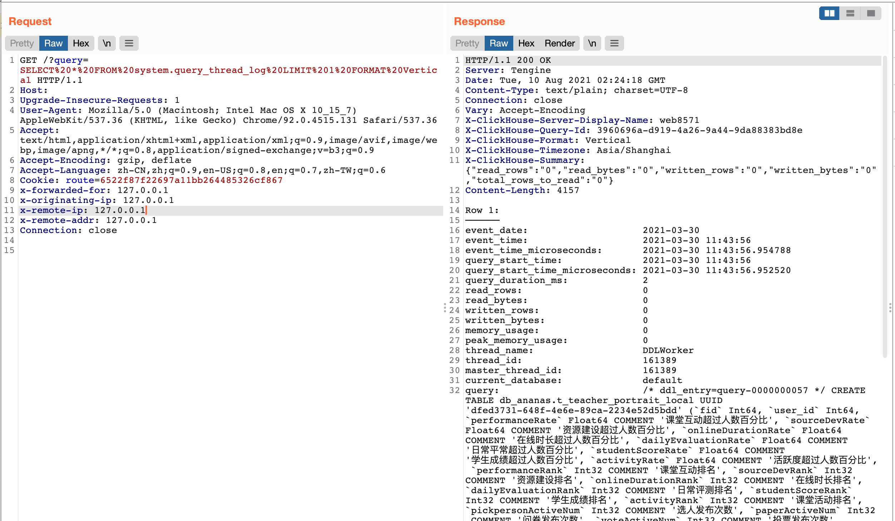
Task: Open request options hamburger menu
Action: (x=129, y=43)
